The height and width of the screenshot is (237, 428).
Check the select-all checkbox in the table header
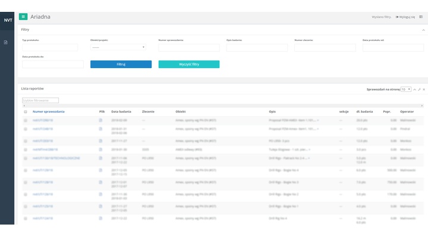coord(26,111)
